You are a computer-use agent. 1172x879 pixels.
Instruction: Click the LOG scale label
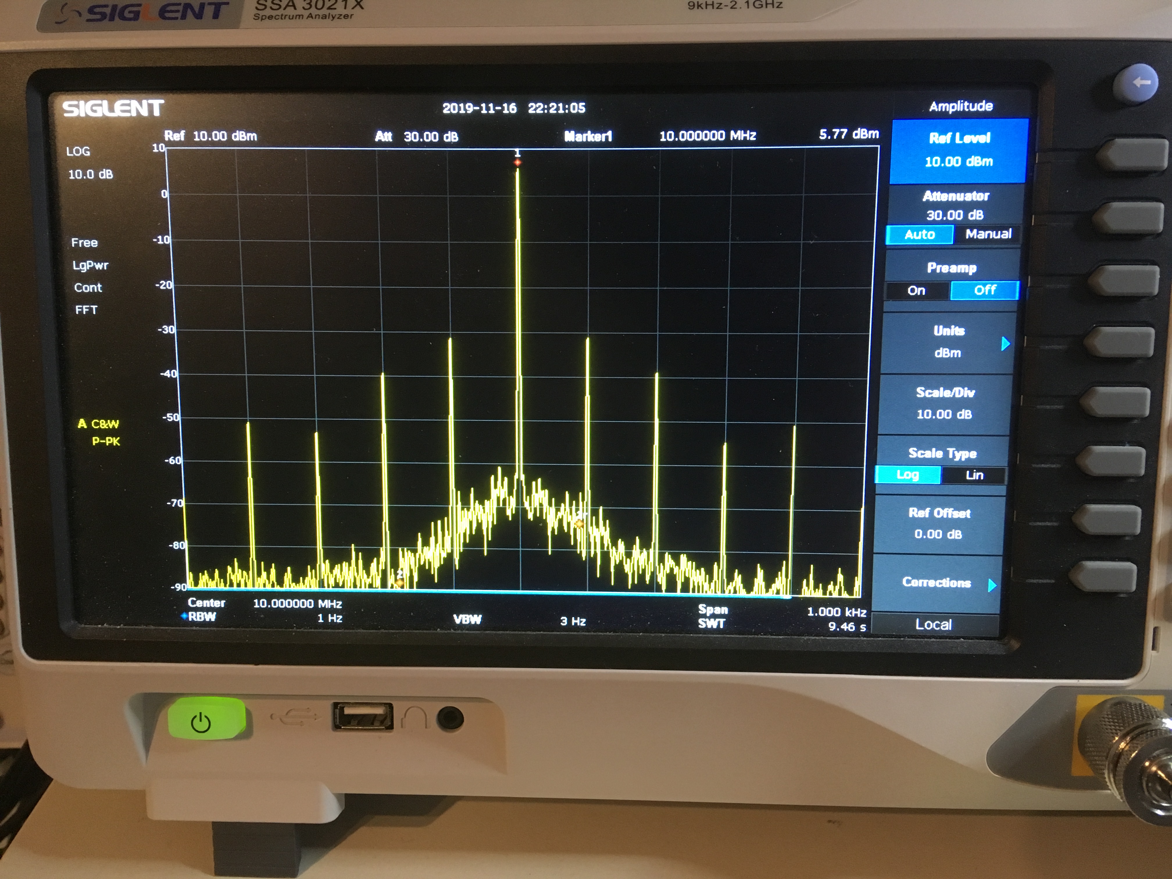pos(78,151)
